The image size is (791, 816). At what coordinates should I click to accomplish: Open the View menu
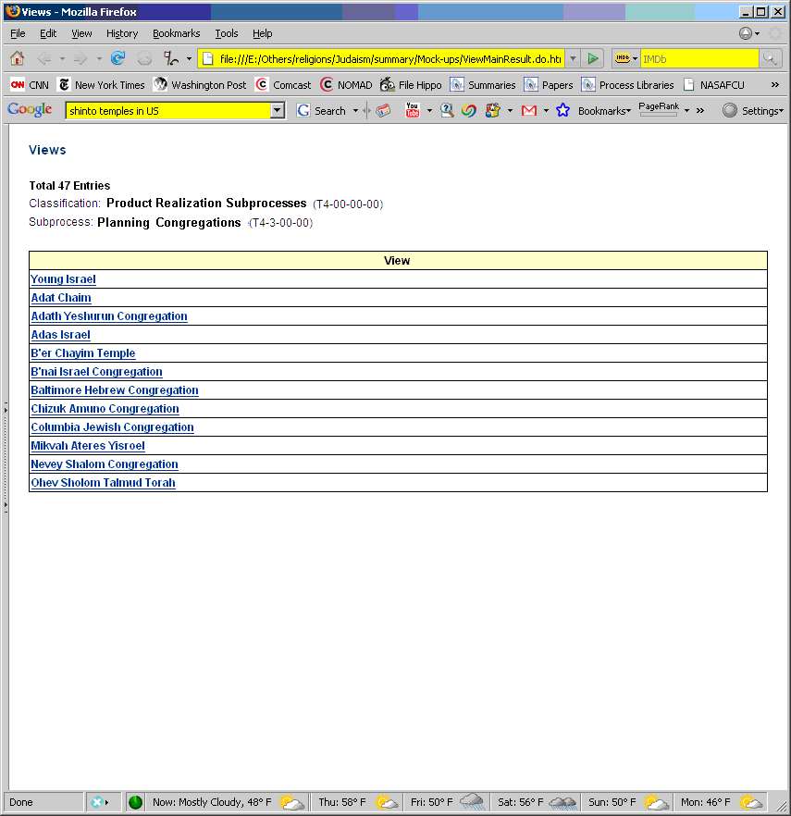(81, 33)
